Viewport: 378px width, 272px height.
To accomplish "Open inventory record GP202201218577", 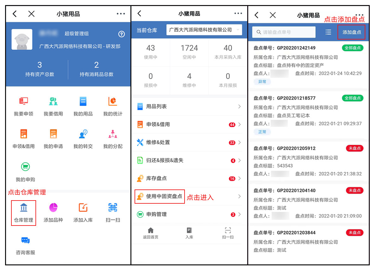I will (x=309, y=115).
